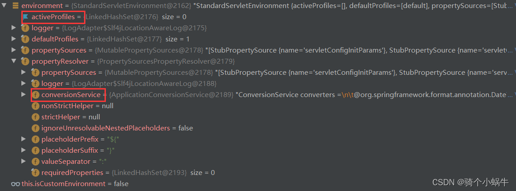The image size is (516, 191).
Task: Click the field icon of placeholderSuffix
Action: (35, 150)
